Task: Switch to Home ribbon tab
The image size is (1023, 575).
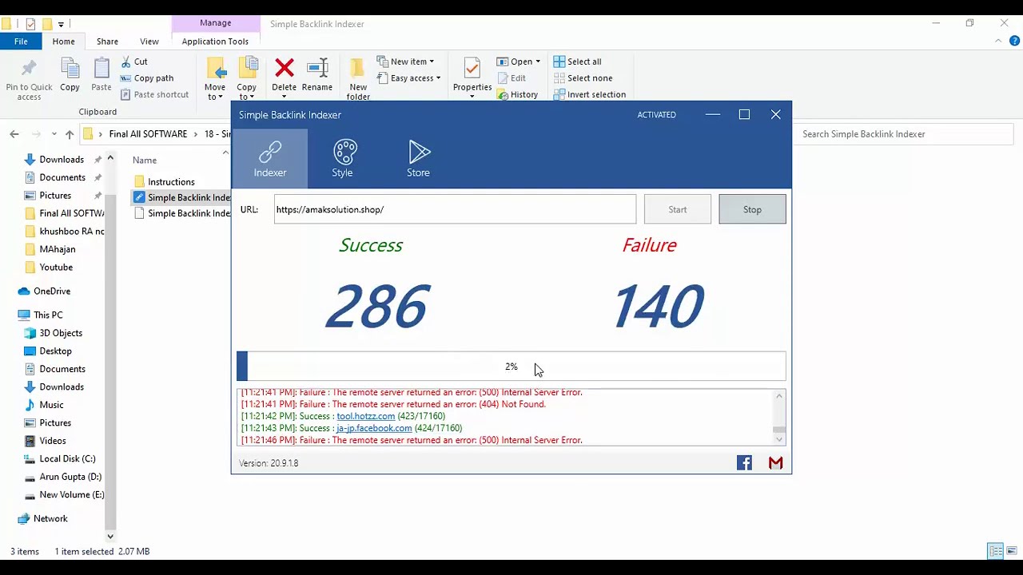Action: click(63, 42)
